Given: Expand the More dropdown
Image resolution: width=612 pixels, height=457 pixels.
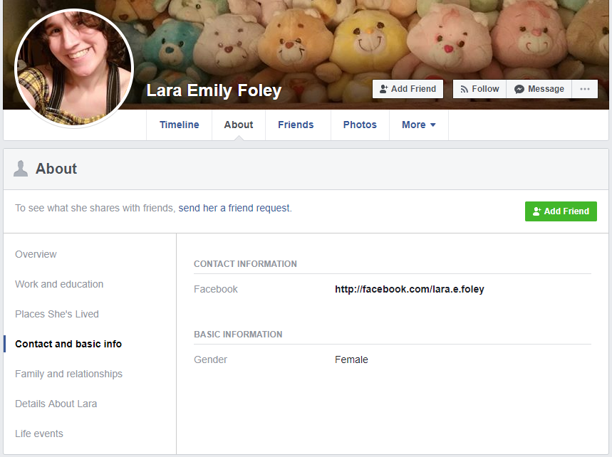Looking at the screenshot, I should pos(419,125).
